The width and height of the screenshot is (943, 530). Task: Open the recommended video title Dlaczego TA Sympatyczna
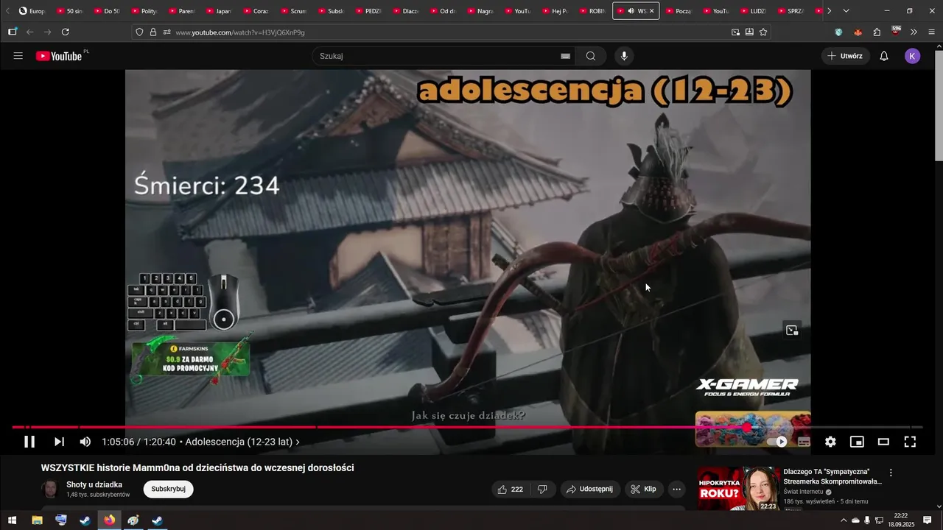[832, 476]
